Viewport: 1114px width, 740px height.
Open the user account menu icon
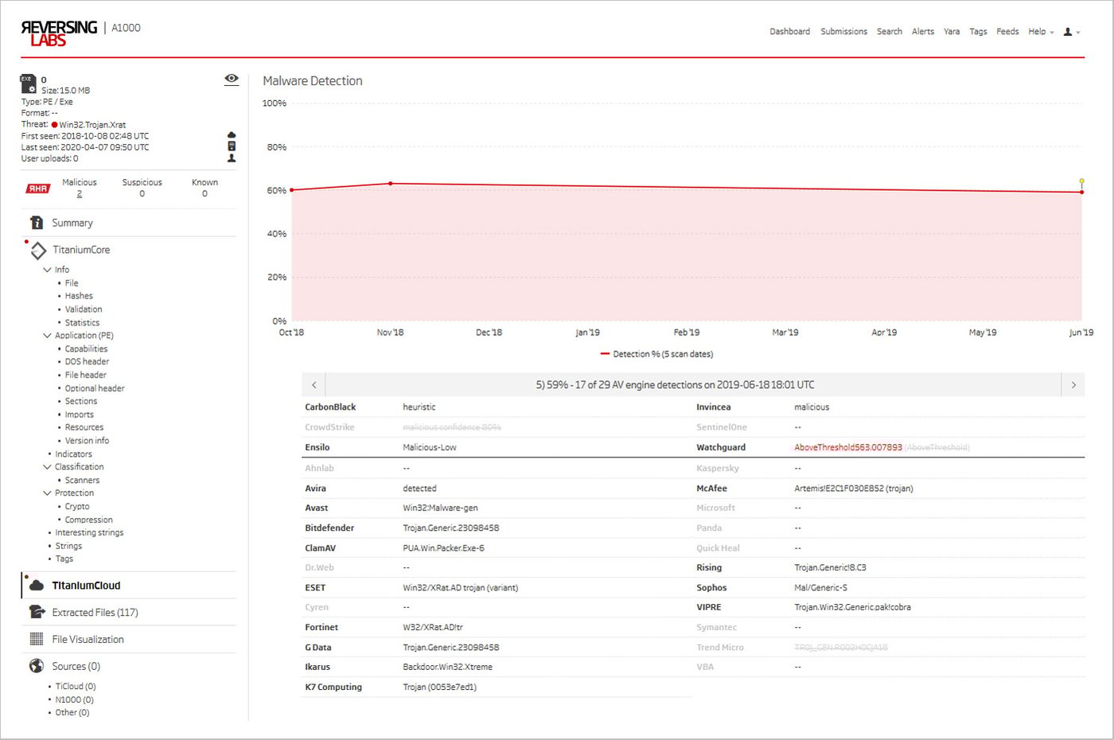(x=1072, y=32)
